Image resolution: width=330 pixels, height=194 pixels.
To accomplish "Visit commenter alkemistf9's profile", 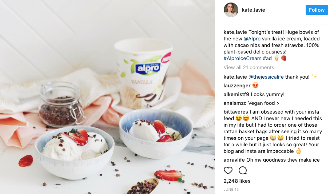I will pos(236,94).
